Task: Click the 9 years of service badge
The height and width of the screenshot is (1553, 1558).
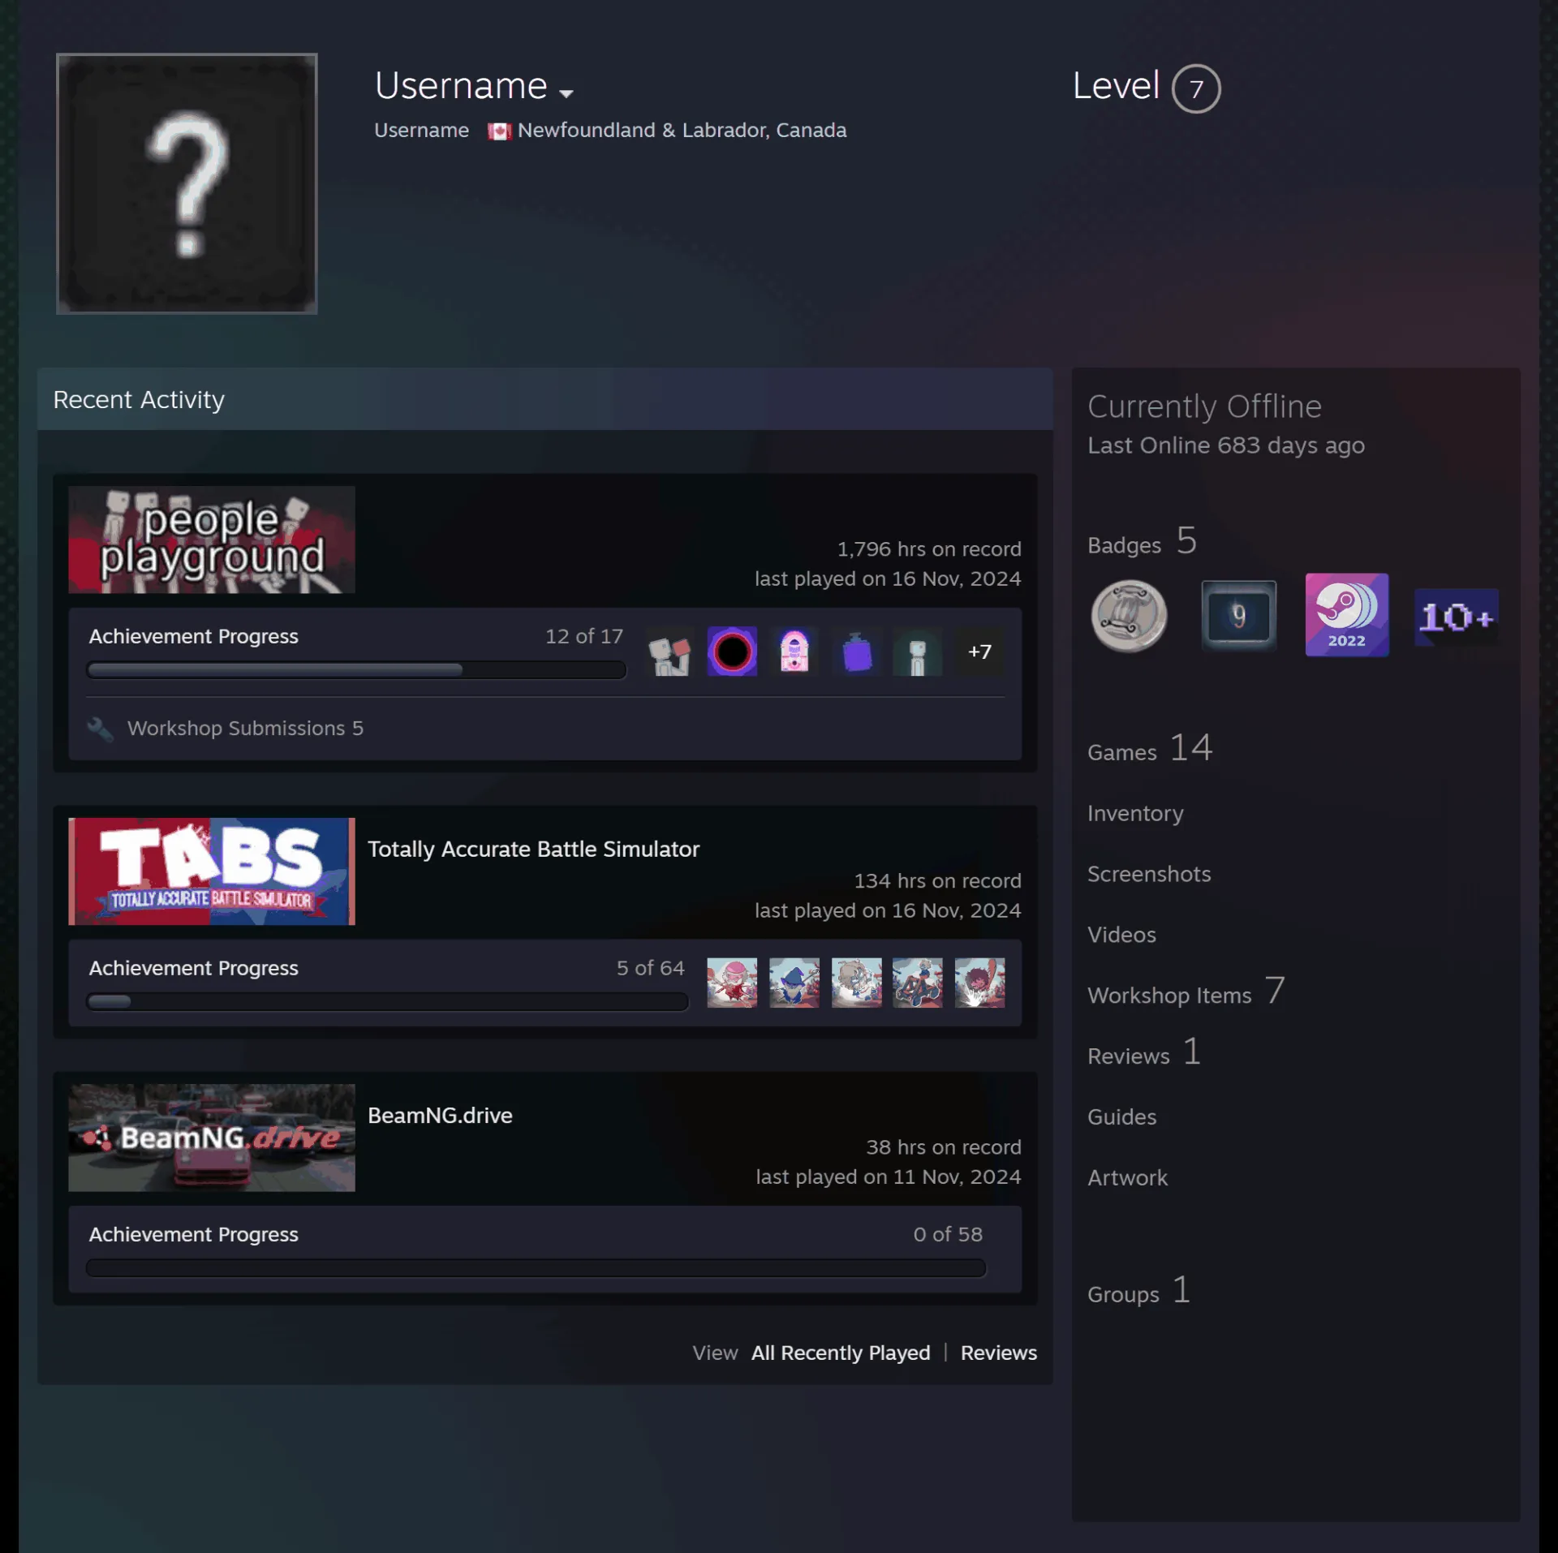Action: point(1238,616)
